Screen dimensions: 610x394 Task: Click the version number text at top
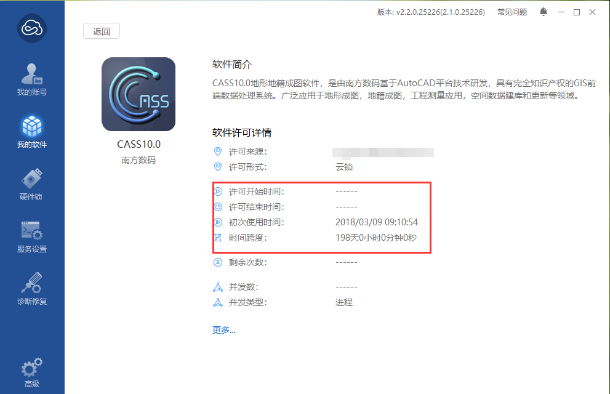point(431,12)
